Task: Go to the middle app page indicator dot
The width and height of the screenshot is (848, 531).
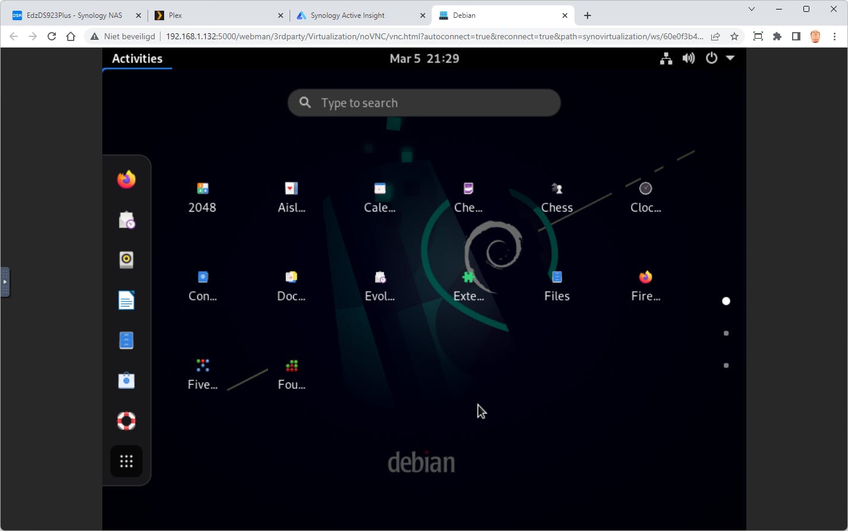Action: click(726, 333)
